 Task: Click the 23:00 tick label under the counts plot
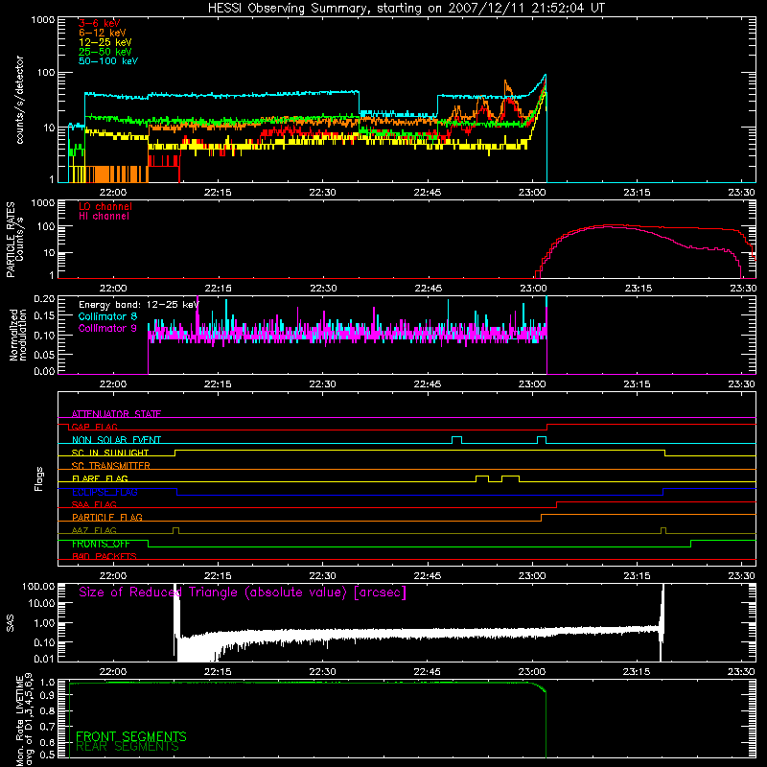[532, 193]
